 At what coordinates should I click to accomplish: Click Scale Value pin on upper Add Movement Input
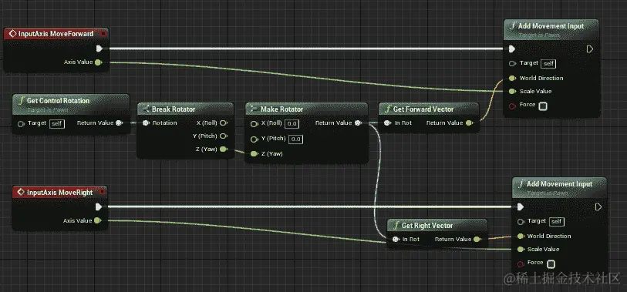[512, 92]
